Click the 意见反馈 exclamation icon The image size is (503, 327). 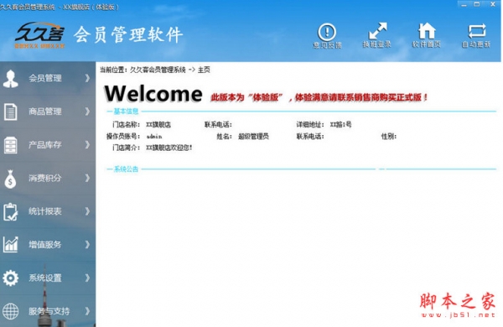327,32
